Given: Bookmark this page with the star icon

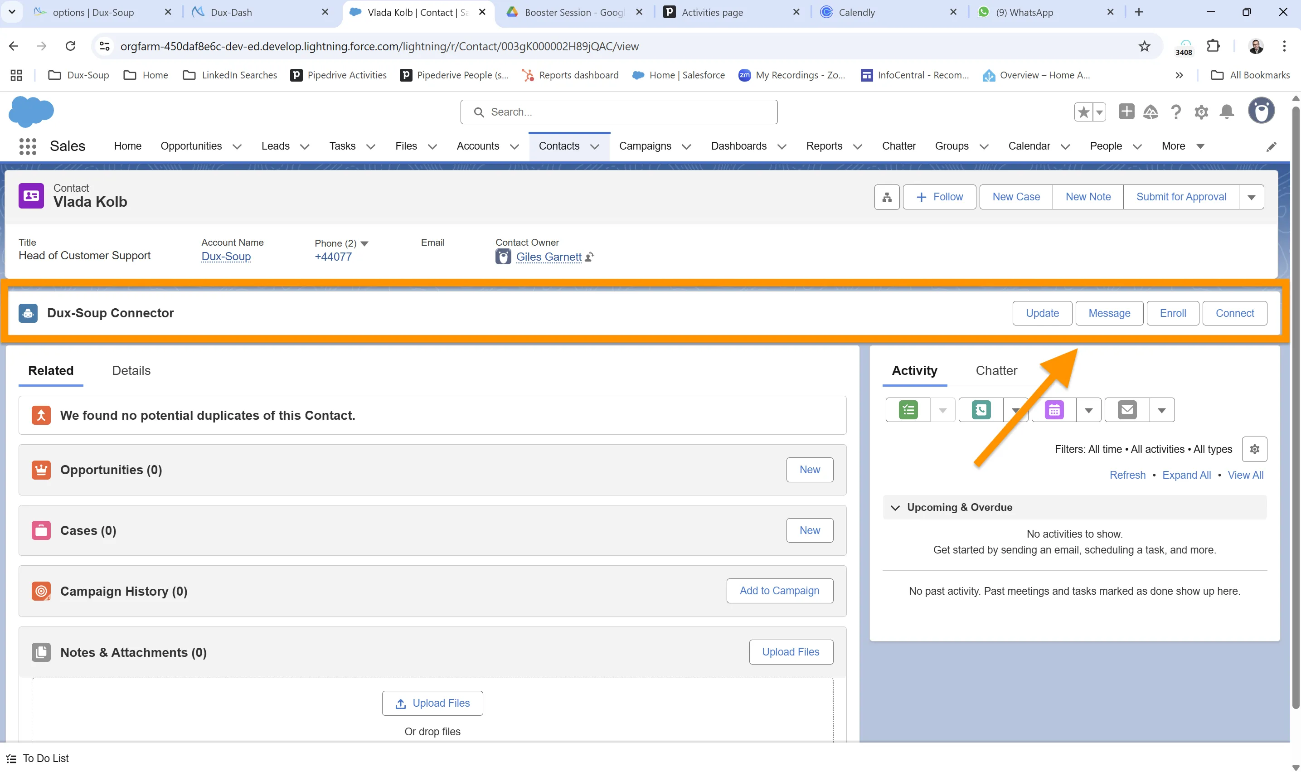Looking at the screenshot, I should pos(1145,46).
